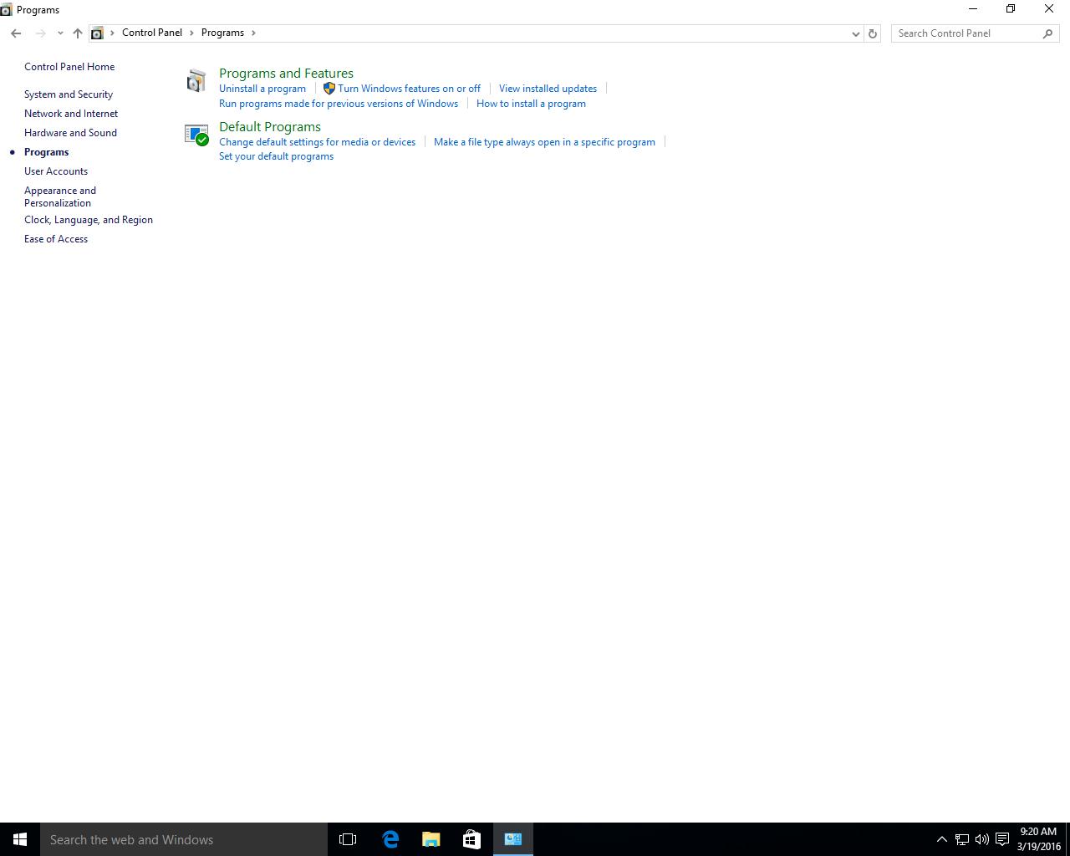1070x856 pixels.
Task: Open Hardware and Sound category
Action: click(x=70, y=133)
